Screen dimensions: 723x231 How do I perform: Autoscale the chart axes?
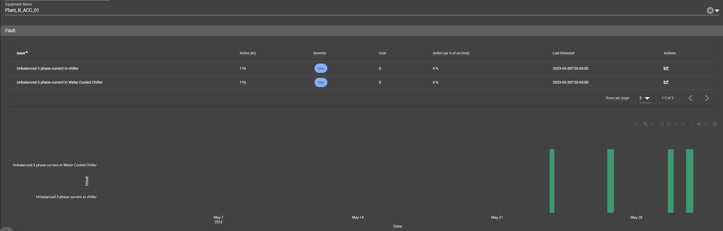click(676, 124)
